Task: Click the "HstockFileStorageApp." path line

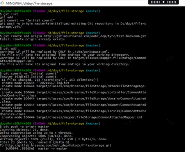Action: click(74, 86)
